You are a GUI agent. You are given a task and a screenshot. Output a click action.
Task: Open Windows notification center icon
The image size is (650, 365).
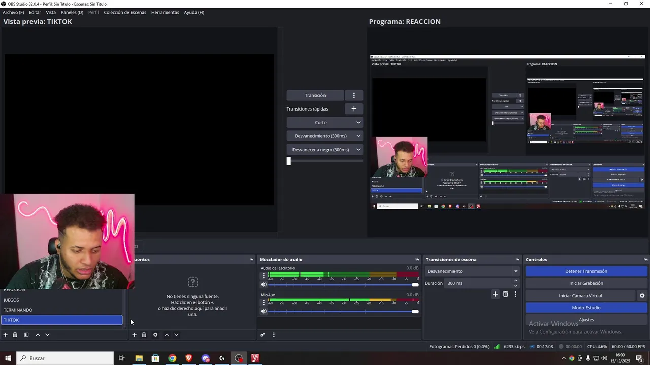tap(640, 358)
